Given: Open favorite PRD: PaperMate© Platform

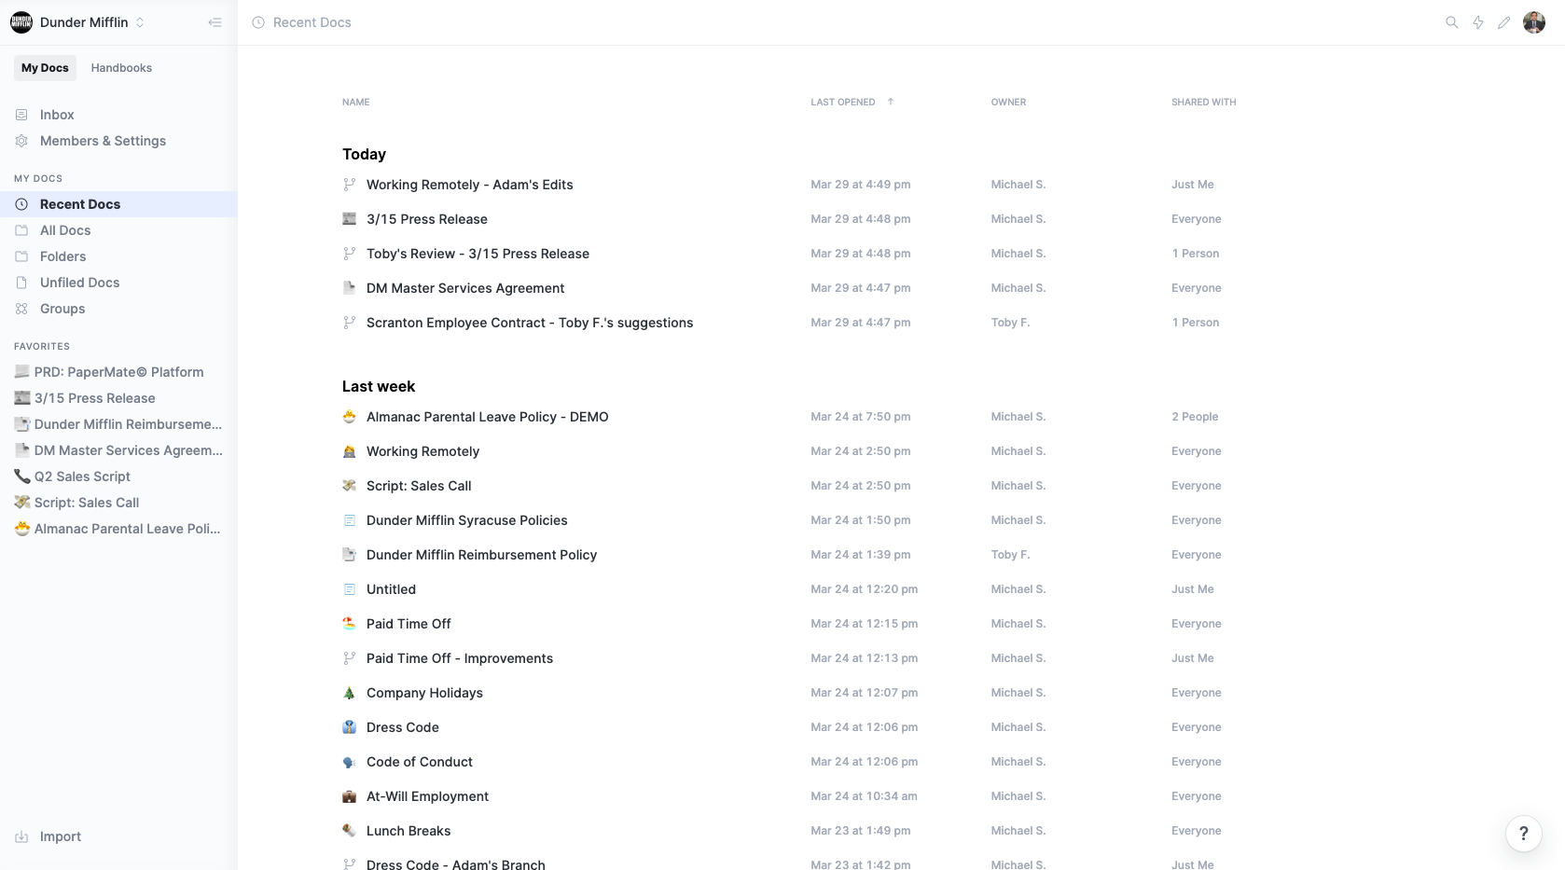Looking at the screenshot, I should click(118, 372).
